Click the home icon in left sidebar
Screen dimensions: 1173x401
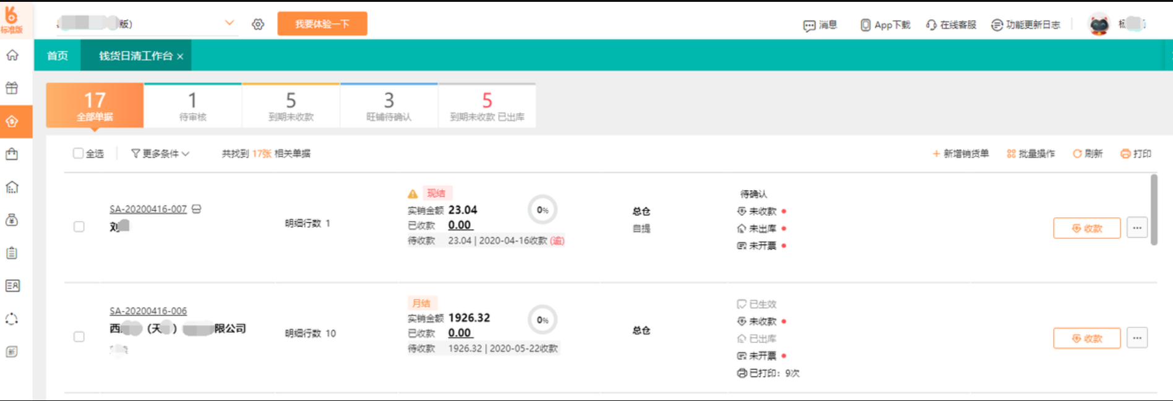(x=12, y=56)
